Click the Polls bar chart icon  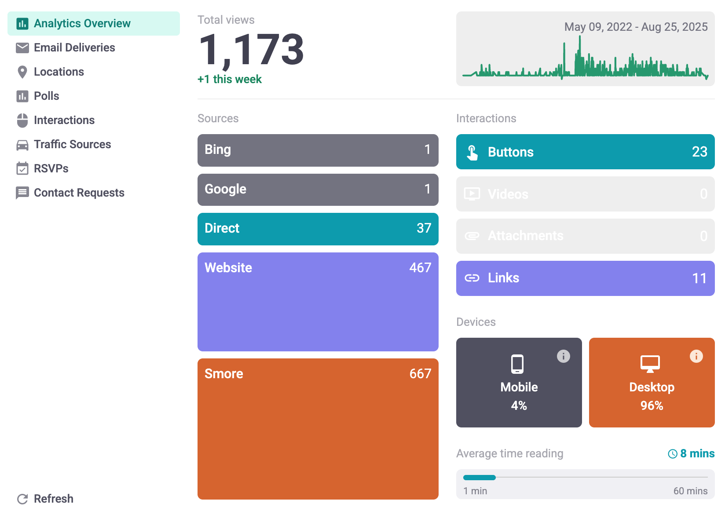22,96
